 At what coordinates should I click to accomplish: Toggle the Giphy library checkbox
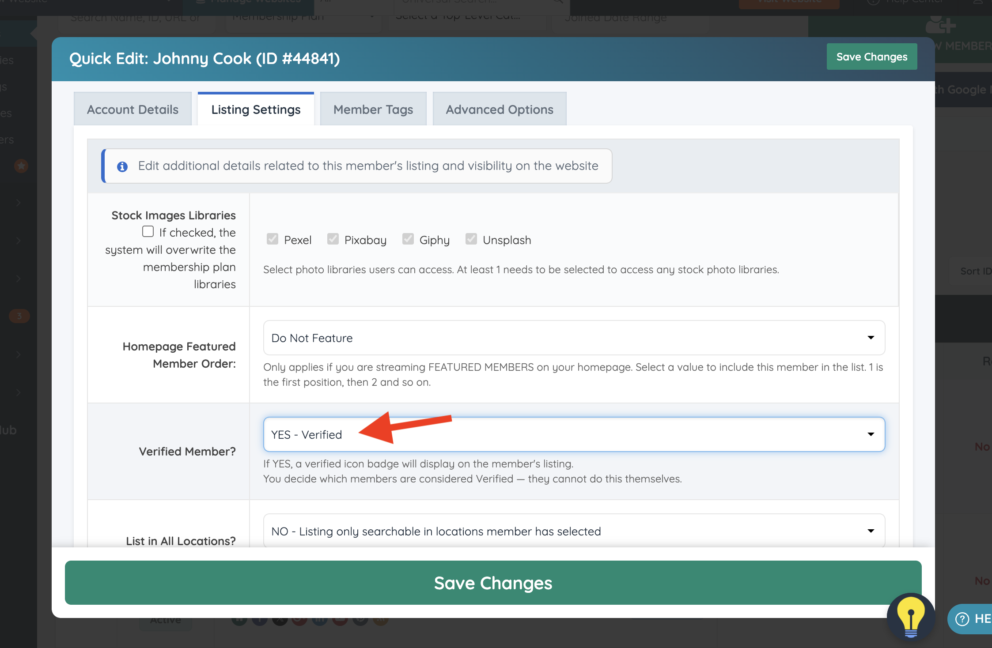coord(408,239)
